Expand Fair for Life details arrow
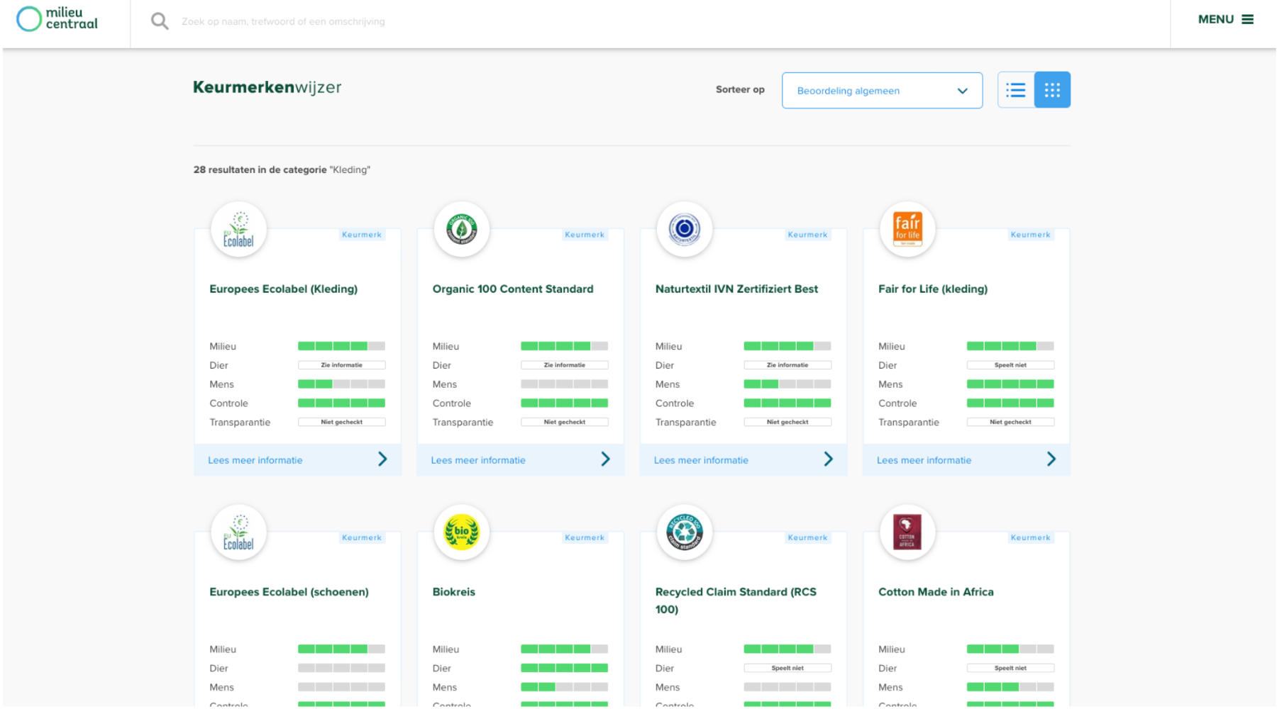The image size is (1277, 709). 1051,459
